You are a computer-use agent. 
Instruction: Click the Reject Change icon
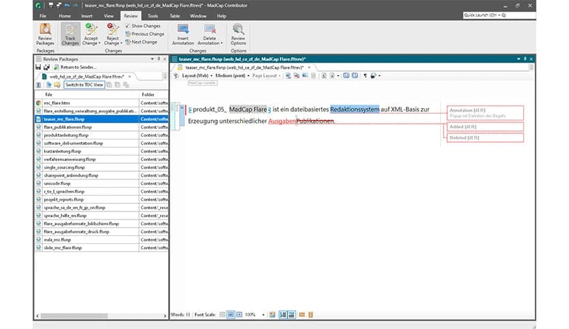[x=112, y=29]
